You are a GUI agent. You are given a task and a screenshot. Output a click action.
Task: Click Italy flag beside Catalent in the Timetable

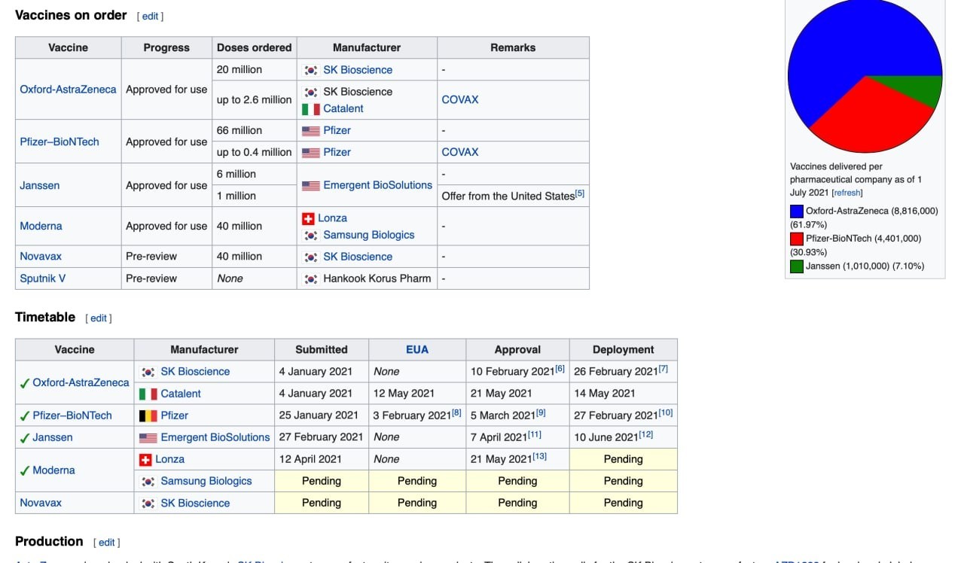click(148, 394)
